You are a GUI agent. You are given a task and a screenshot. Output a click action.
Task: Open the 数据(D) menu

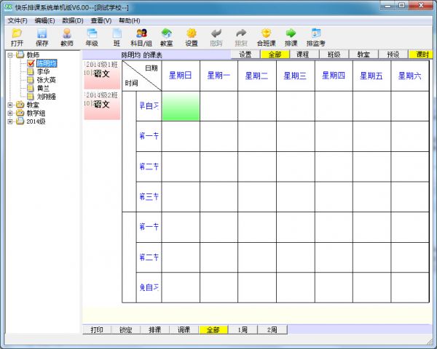[73, 20]
